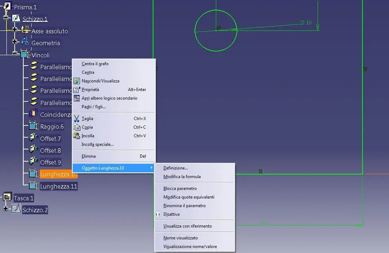Click the Schizzo.2 sketch icon
This screenshot has width=389, height=253.
coord(16,209)
